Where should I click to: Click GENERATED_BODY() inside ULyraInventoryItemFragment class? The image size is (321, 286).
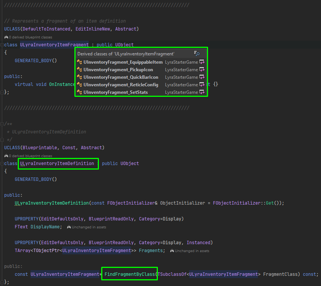35,61
